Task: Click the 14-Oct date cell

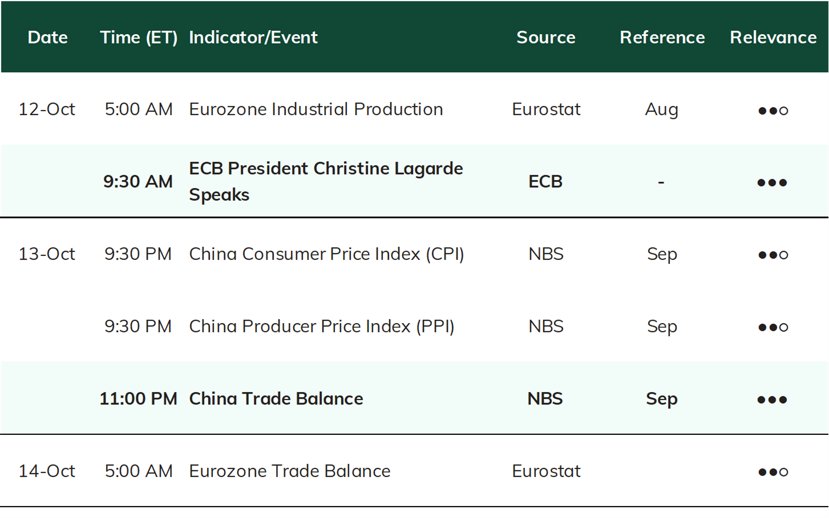Action: click(x=47, y=471)
